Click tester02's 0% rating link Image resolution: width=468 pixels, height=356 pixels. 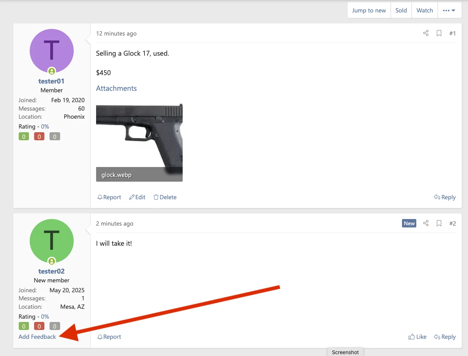[x=45, y=317]
